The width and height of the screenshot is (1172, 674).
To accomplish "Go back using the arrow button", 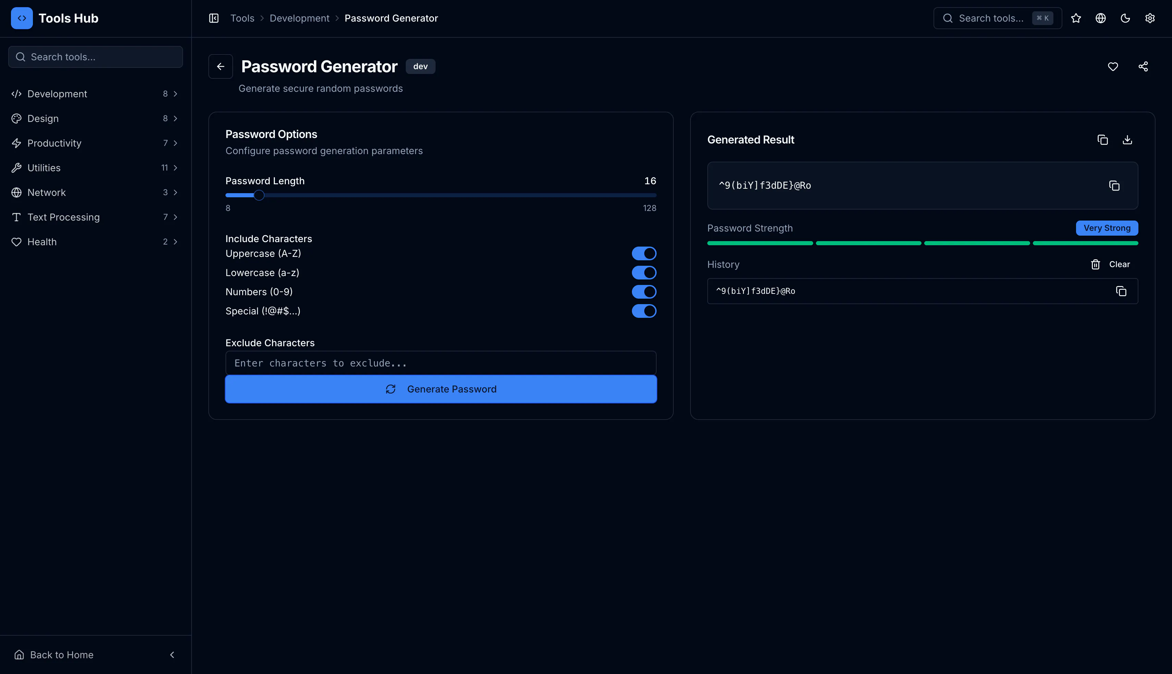I will point(220,67).
